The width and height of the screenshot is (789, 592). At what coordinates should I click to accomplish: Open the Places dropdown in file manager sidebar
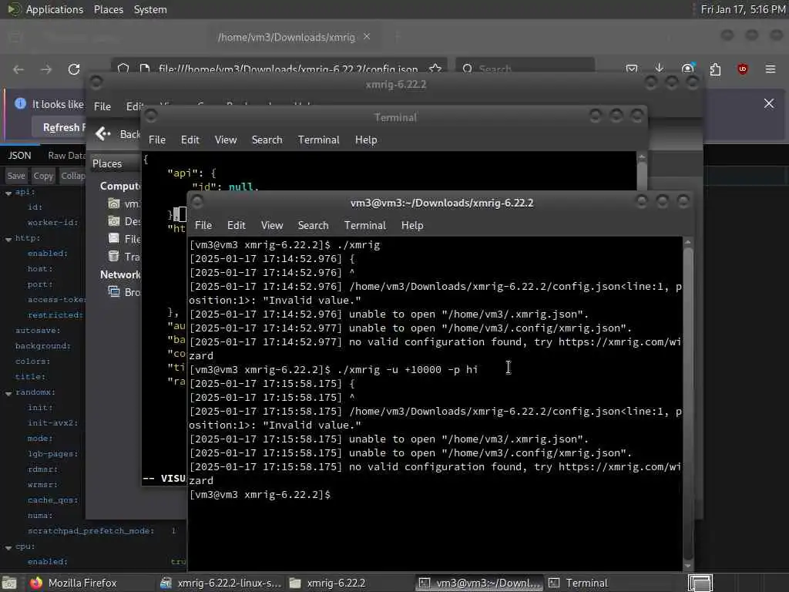coord(115,163)
